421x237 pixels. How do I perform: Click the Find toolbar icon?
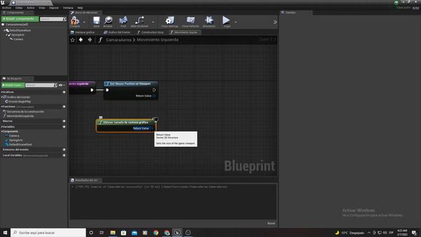point(123,22)
